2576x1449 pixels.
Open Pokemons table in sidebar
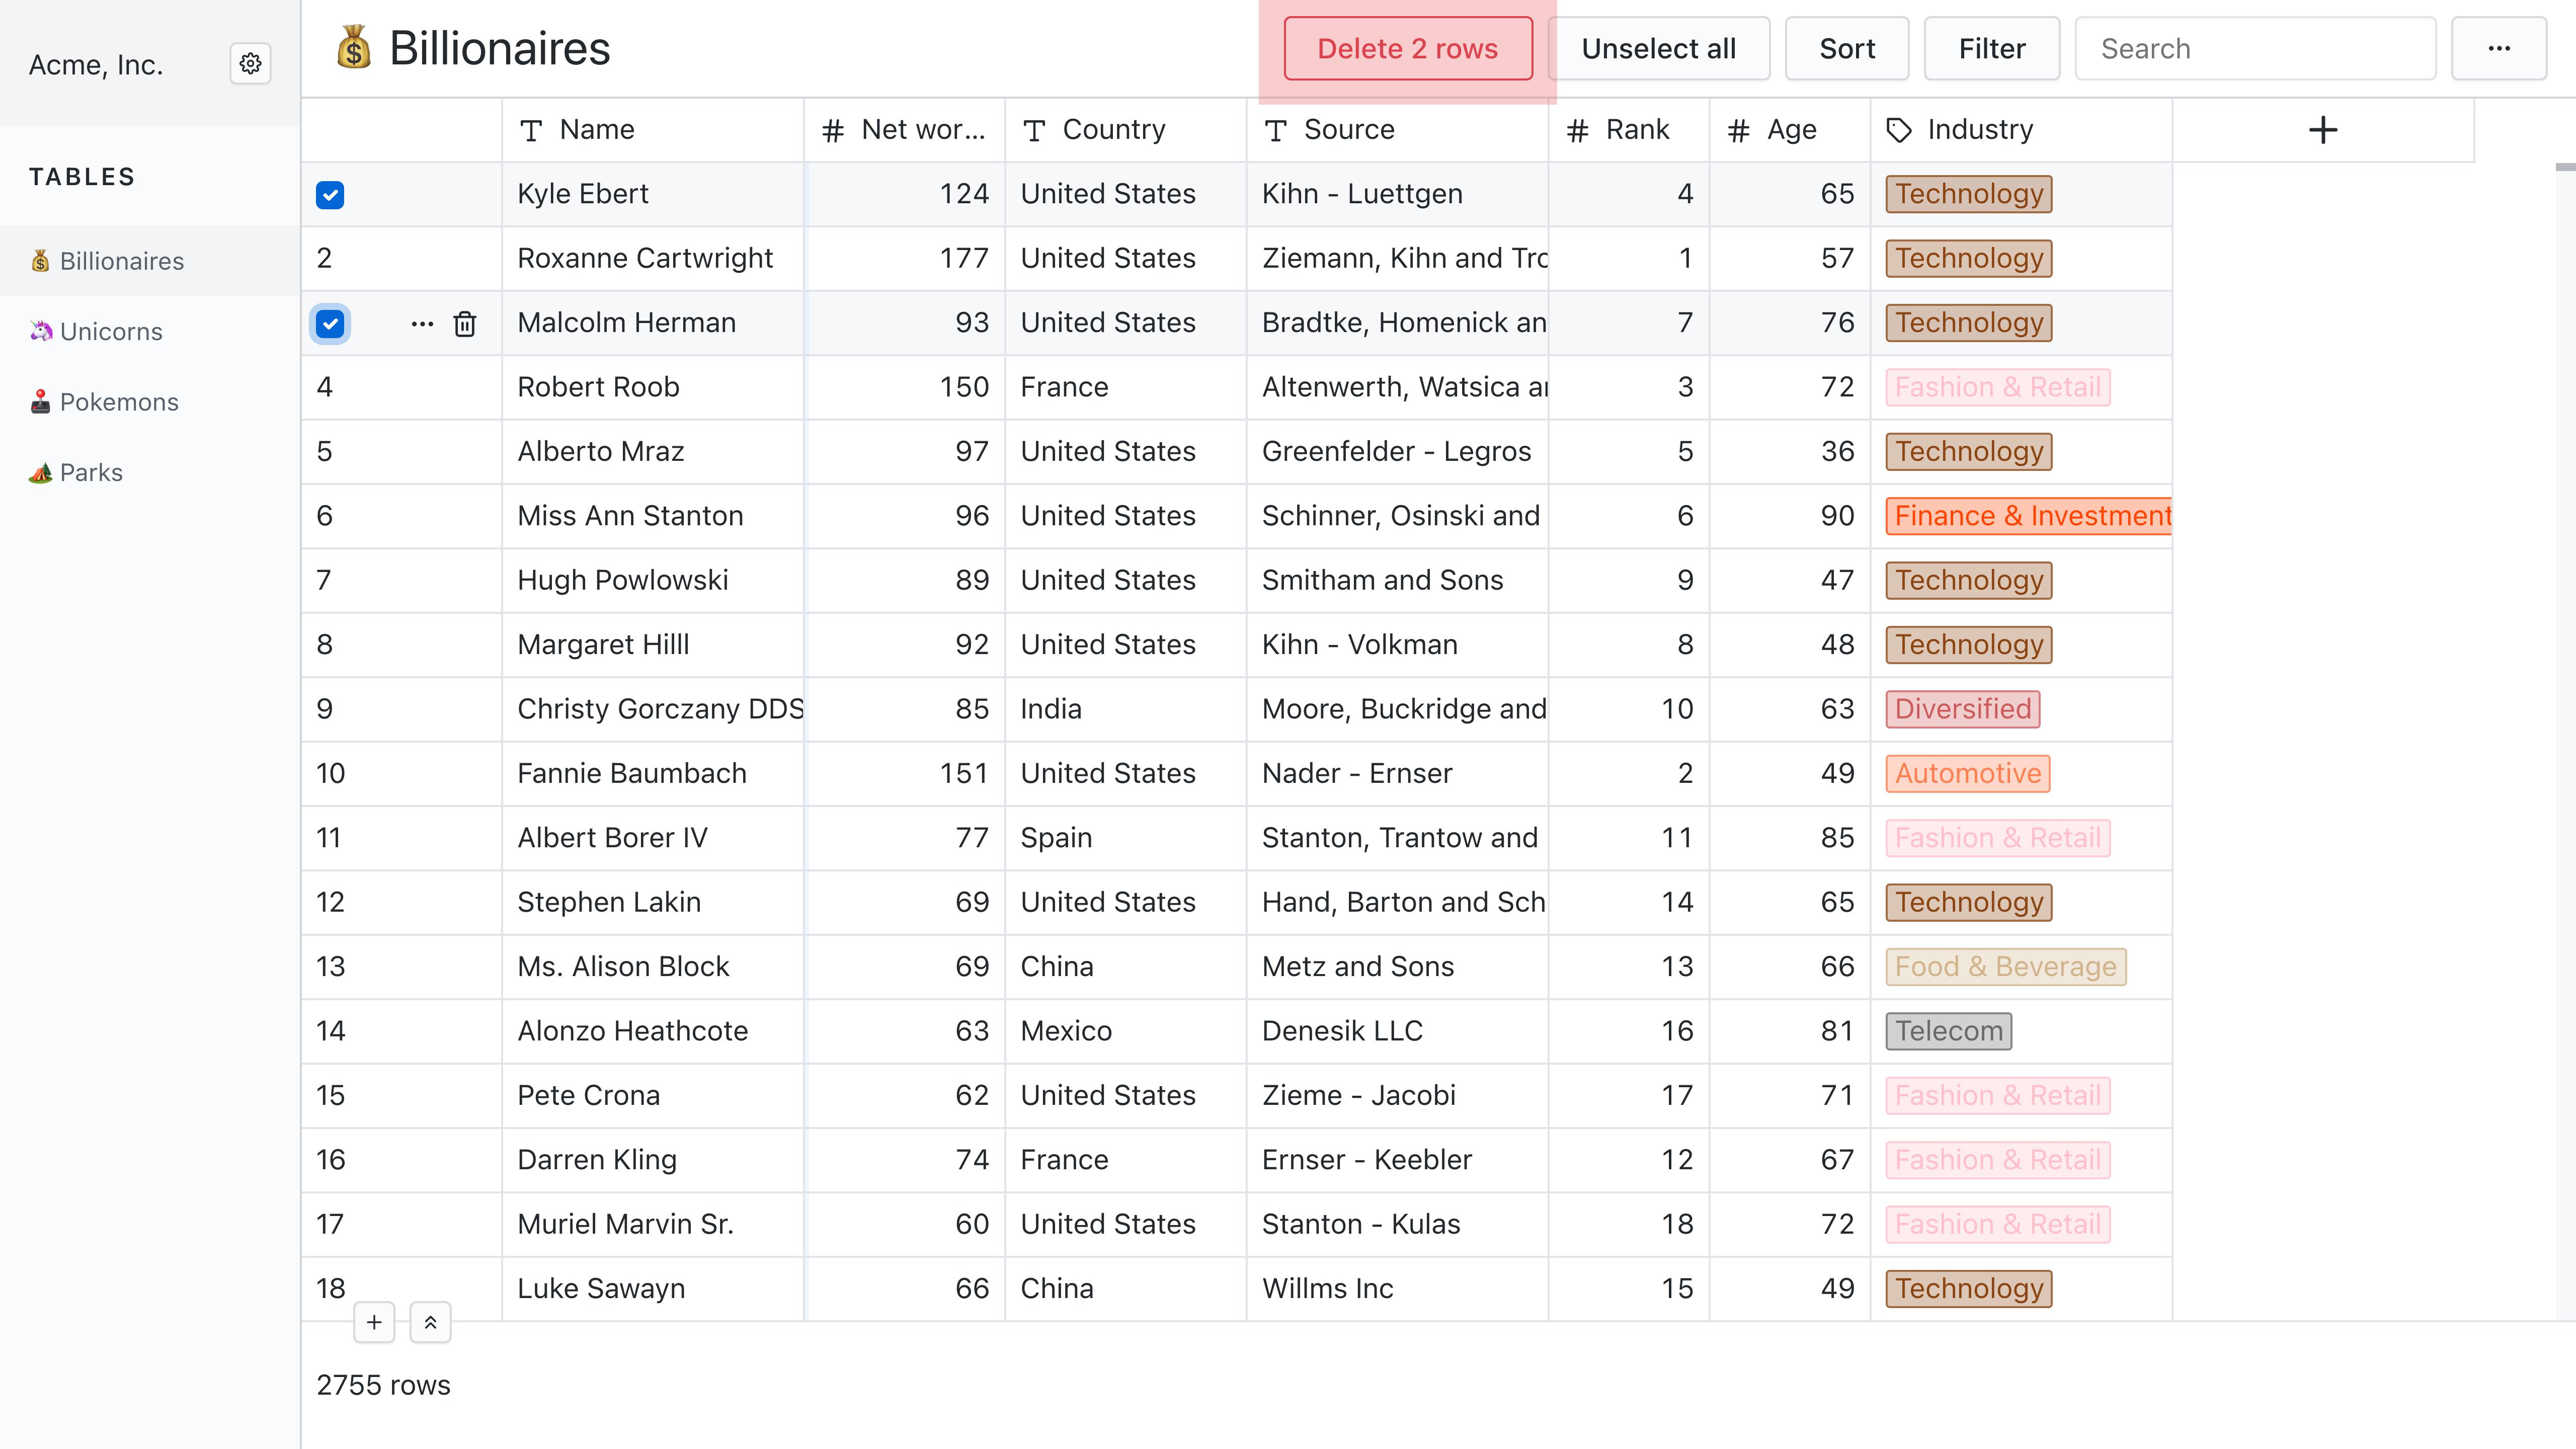click(118, 402)
